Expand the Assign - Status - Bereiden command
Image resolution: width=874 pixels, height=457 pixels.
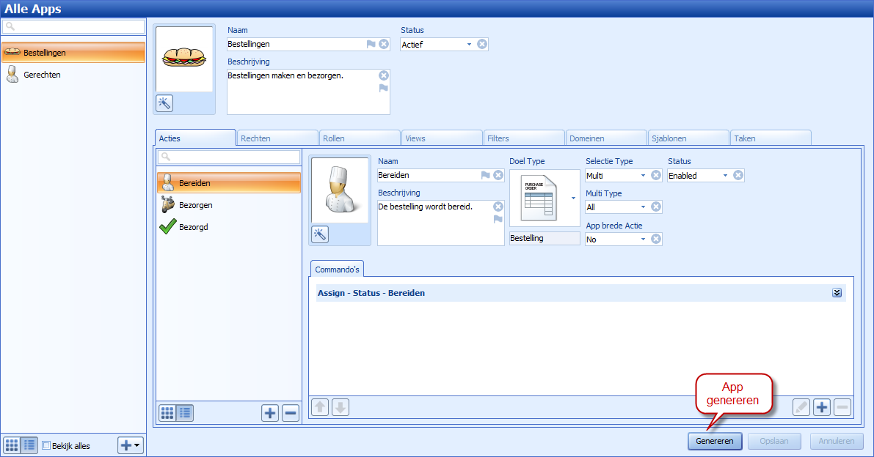coord(837,293)
